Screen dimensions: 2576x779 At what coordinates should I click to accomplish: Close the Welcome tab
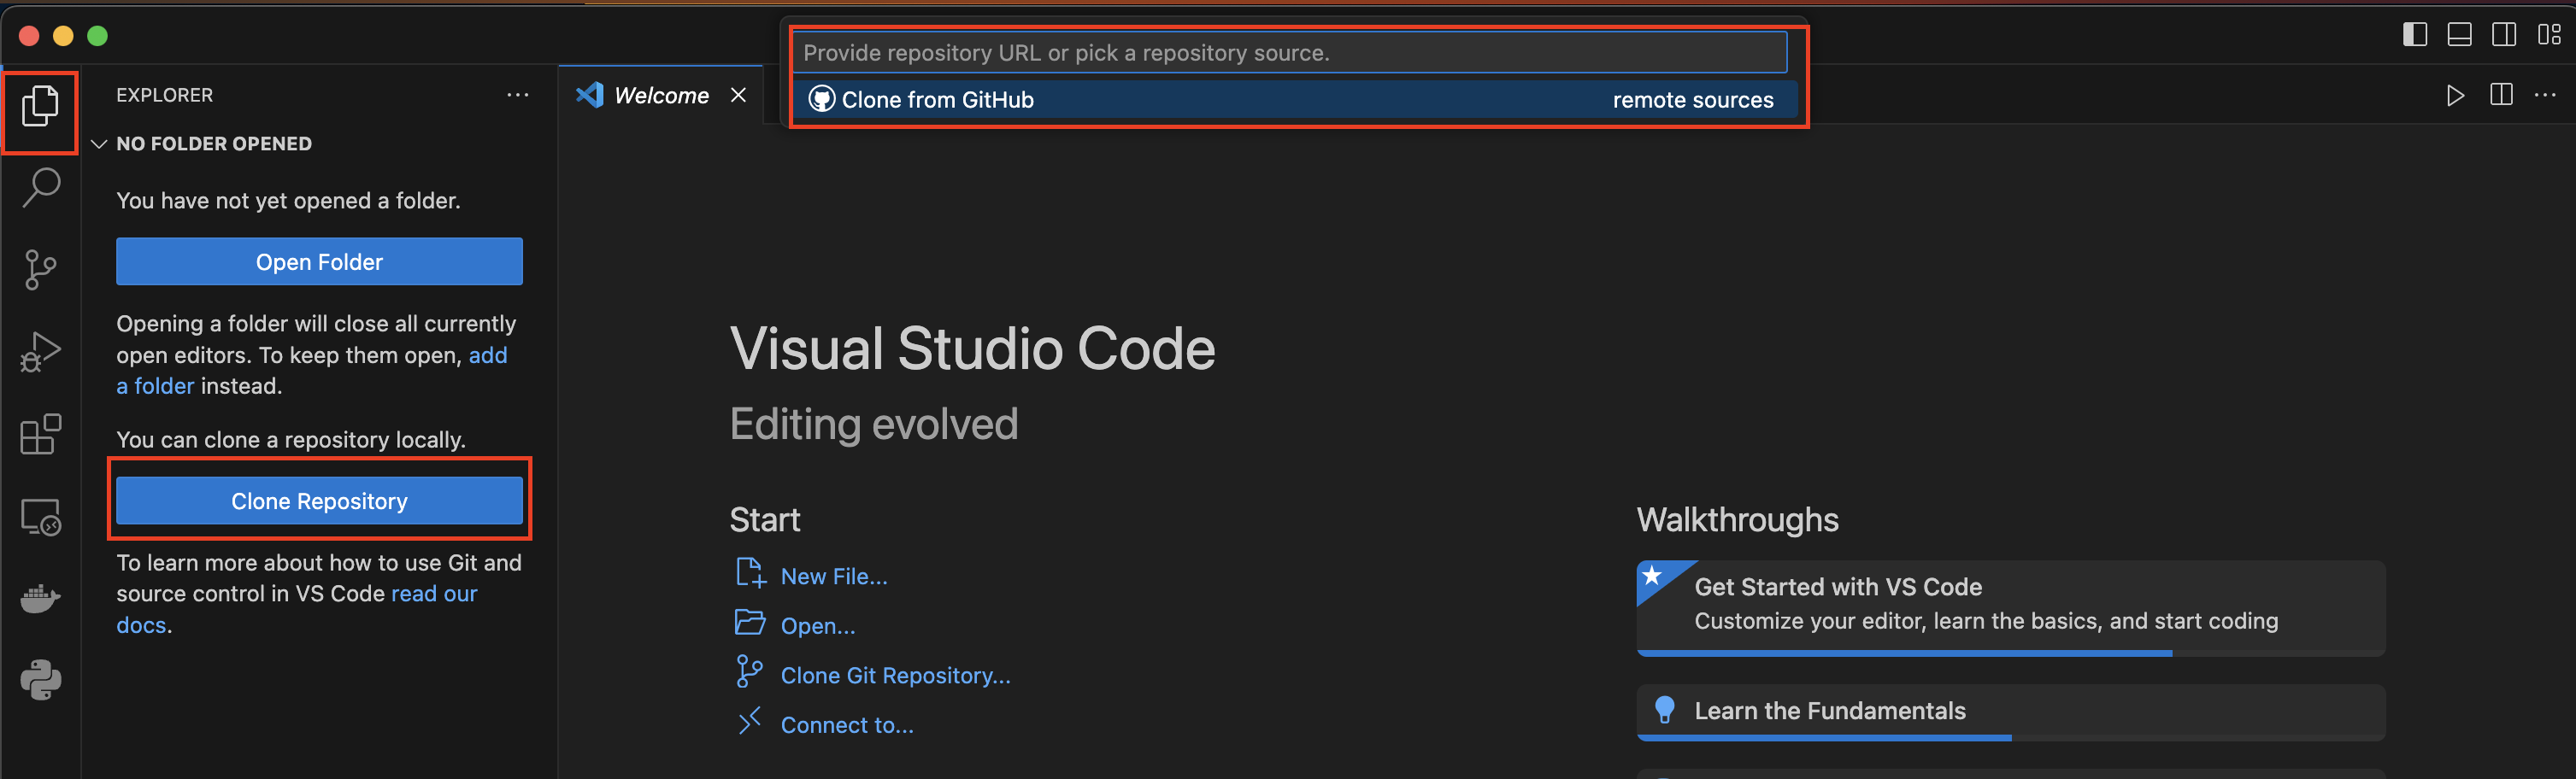(x=739, y=95)
